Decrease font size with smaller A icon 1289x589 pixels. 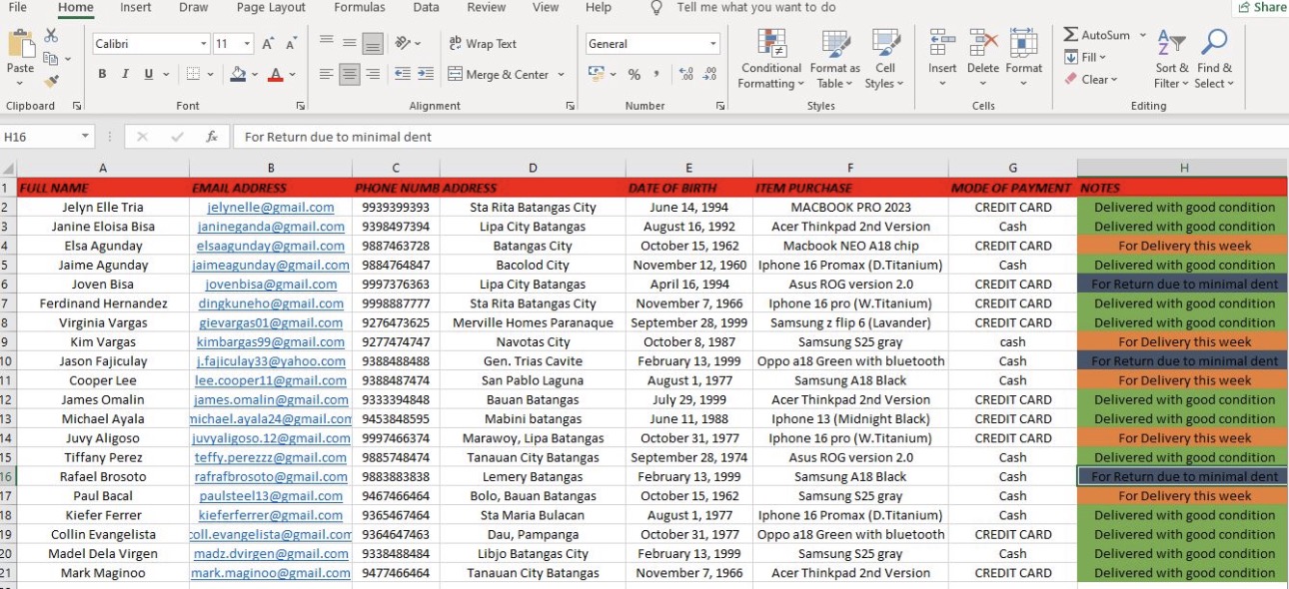point(291,44)
